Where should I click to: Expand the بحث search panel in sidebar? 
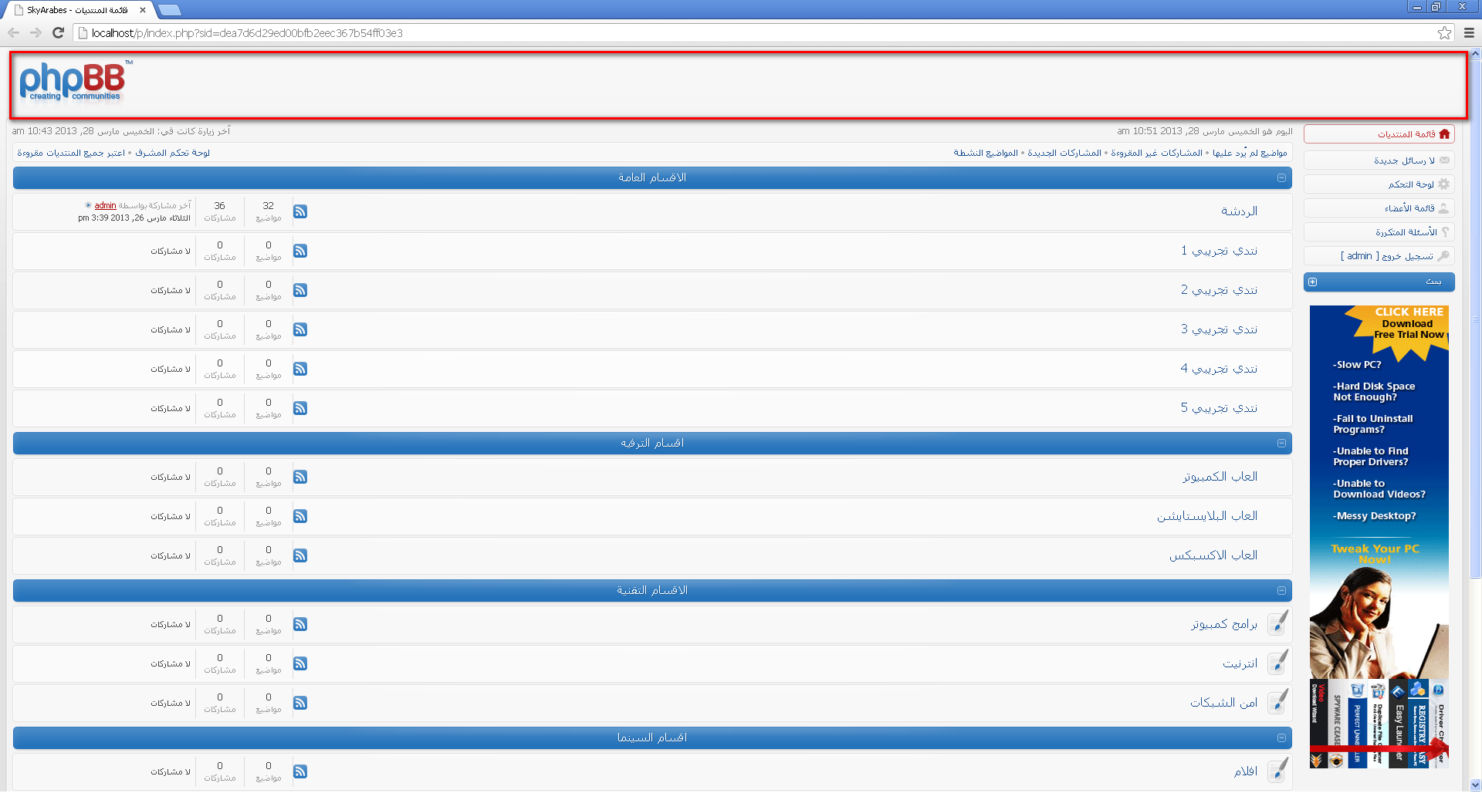(x=1312, y=282)
